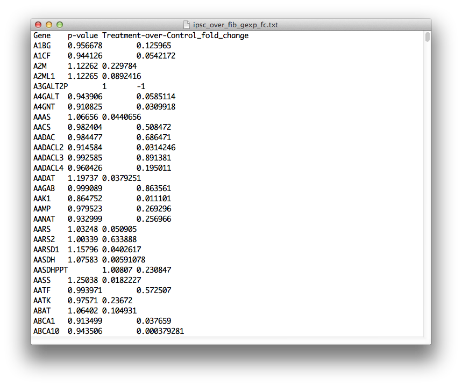This screenshot has width=462, height=387.
Task: Select gene name AATK
Action: [x=42, y=301]
